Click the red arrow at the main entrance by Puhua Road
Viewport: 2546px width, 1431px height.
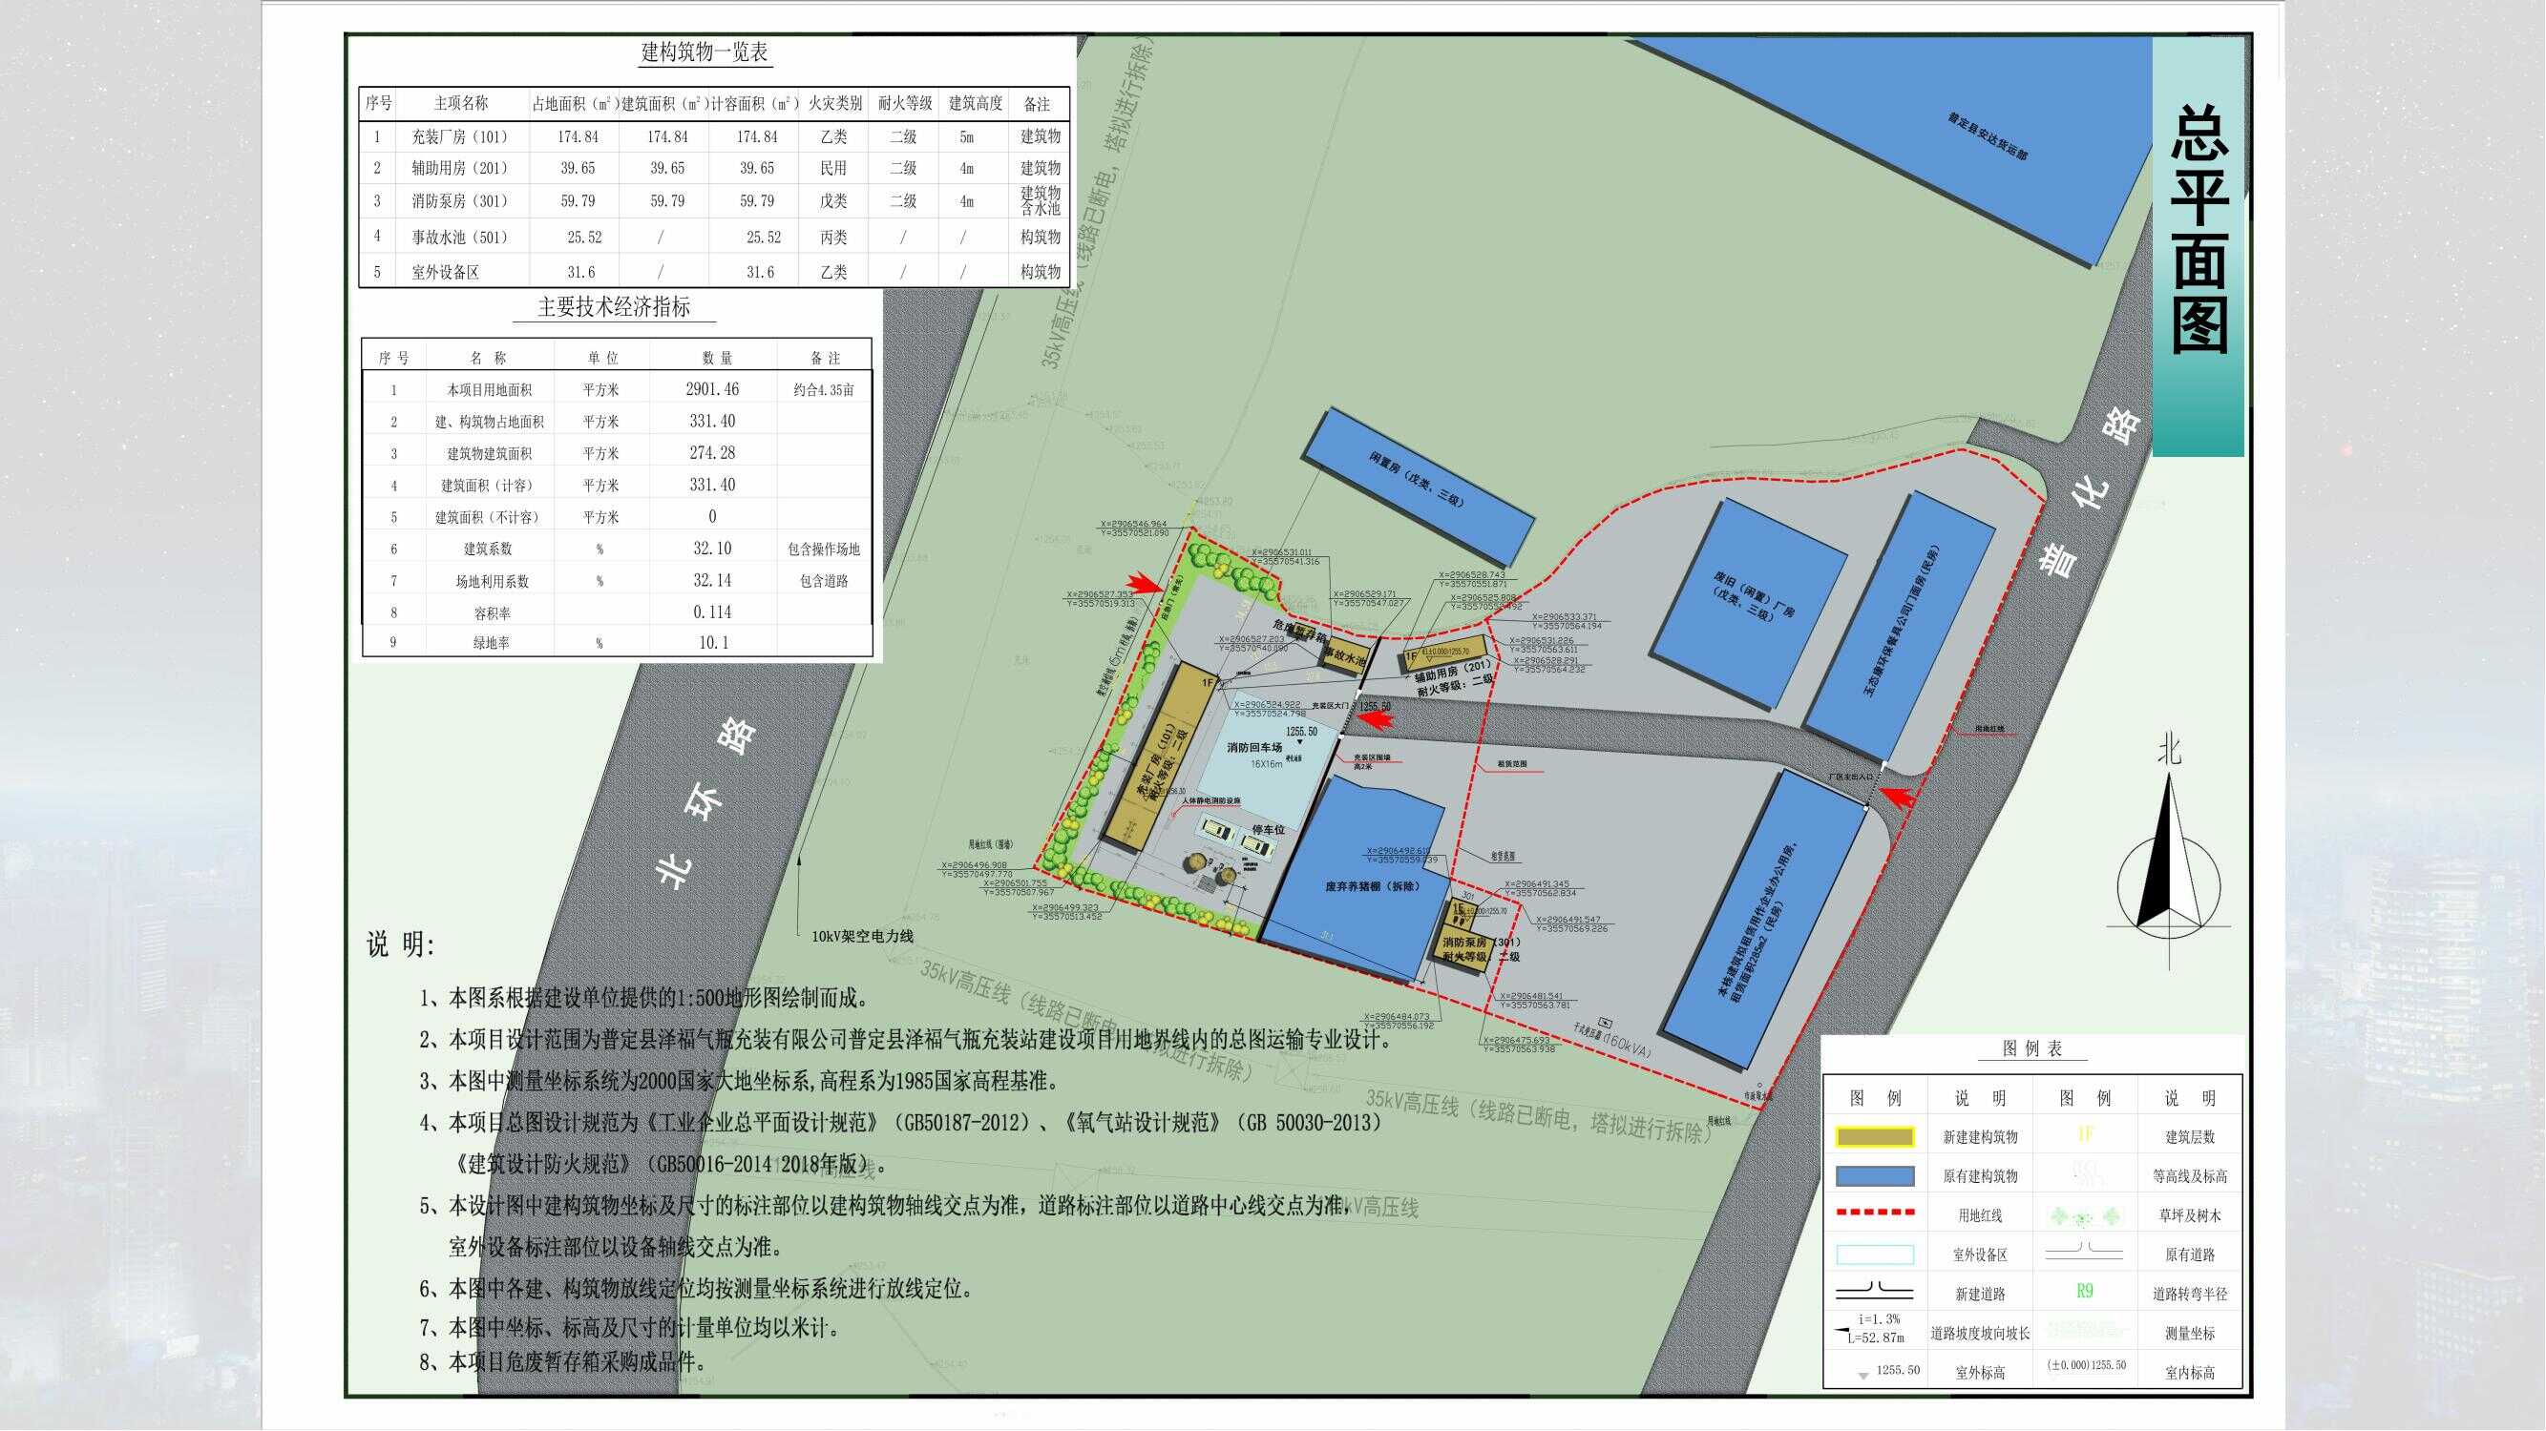tap(1898, 796)
